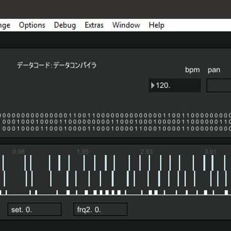Click the pan label
This screenshot has width=231, height=231.
point(214,70)
